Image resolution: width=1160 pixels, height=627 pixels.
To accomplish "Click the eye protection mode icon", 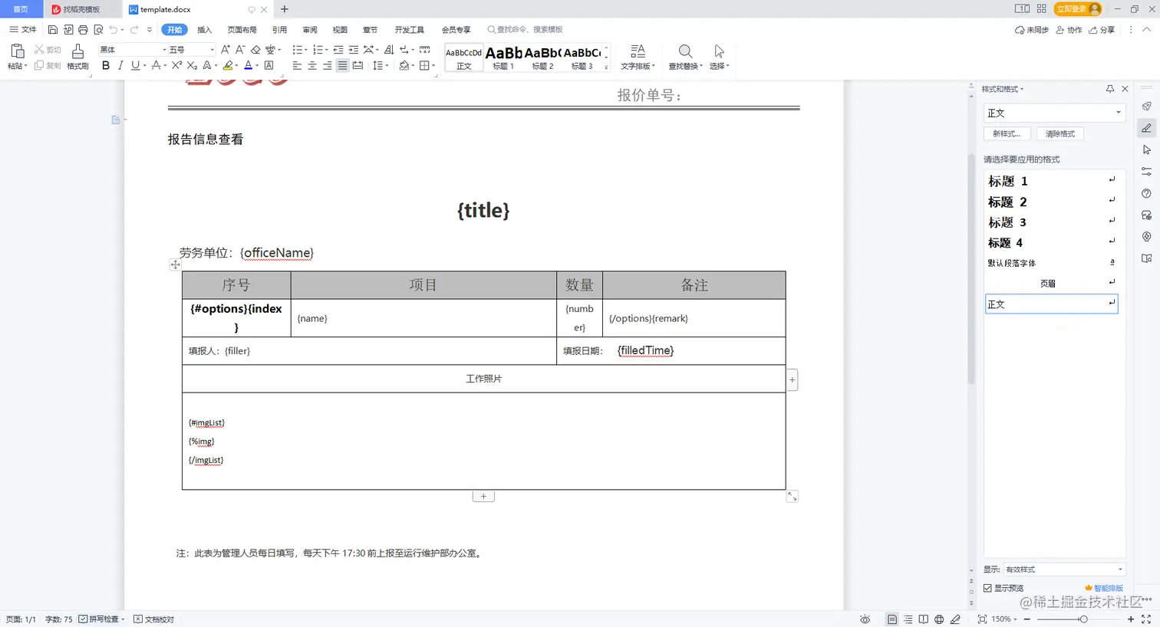I will [865, 619].
